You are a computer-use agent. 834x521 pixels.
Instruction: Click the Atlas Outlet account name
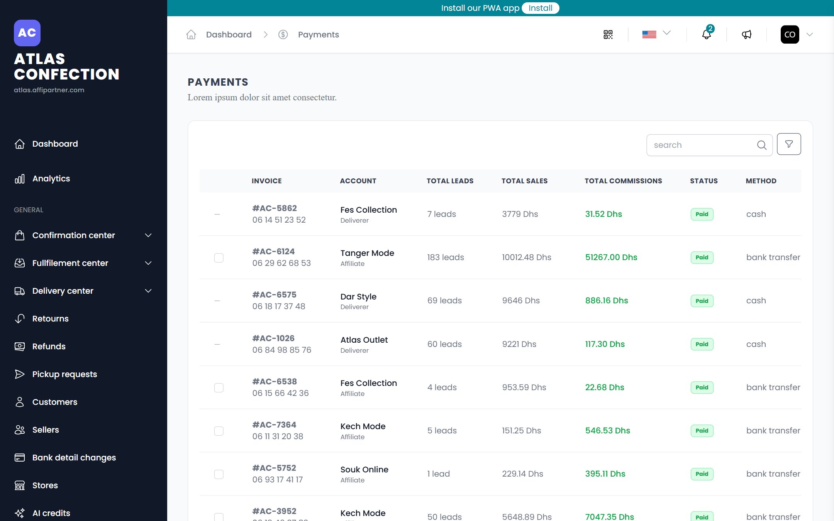click(364, 340)
